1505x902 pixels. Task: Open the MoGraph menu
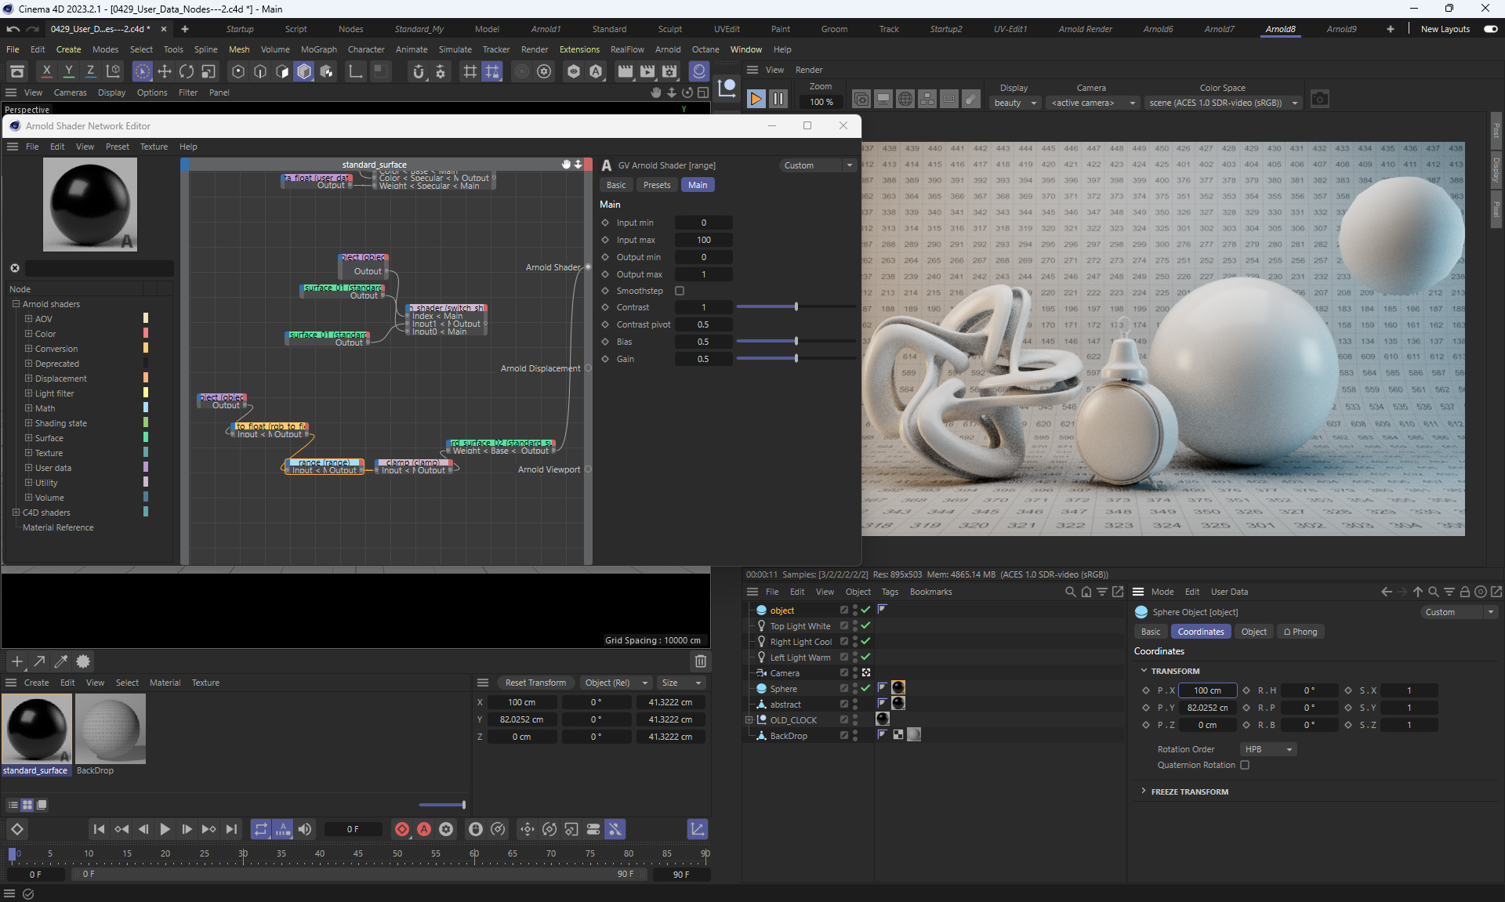coord(318,49)
